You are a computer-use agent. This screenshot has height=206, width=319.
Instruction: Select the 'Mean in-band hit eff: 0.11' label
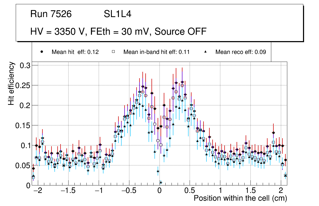point(156,52)
